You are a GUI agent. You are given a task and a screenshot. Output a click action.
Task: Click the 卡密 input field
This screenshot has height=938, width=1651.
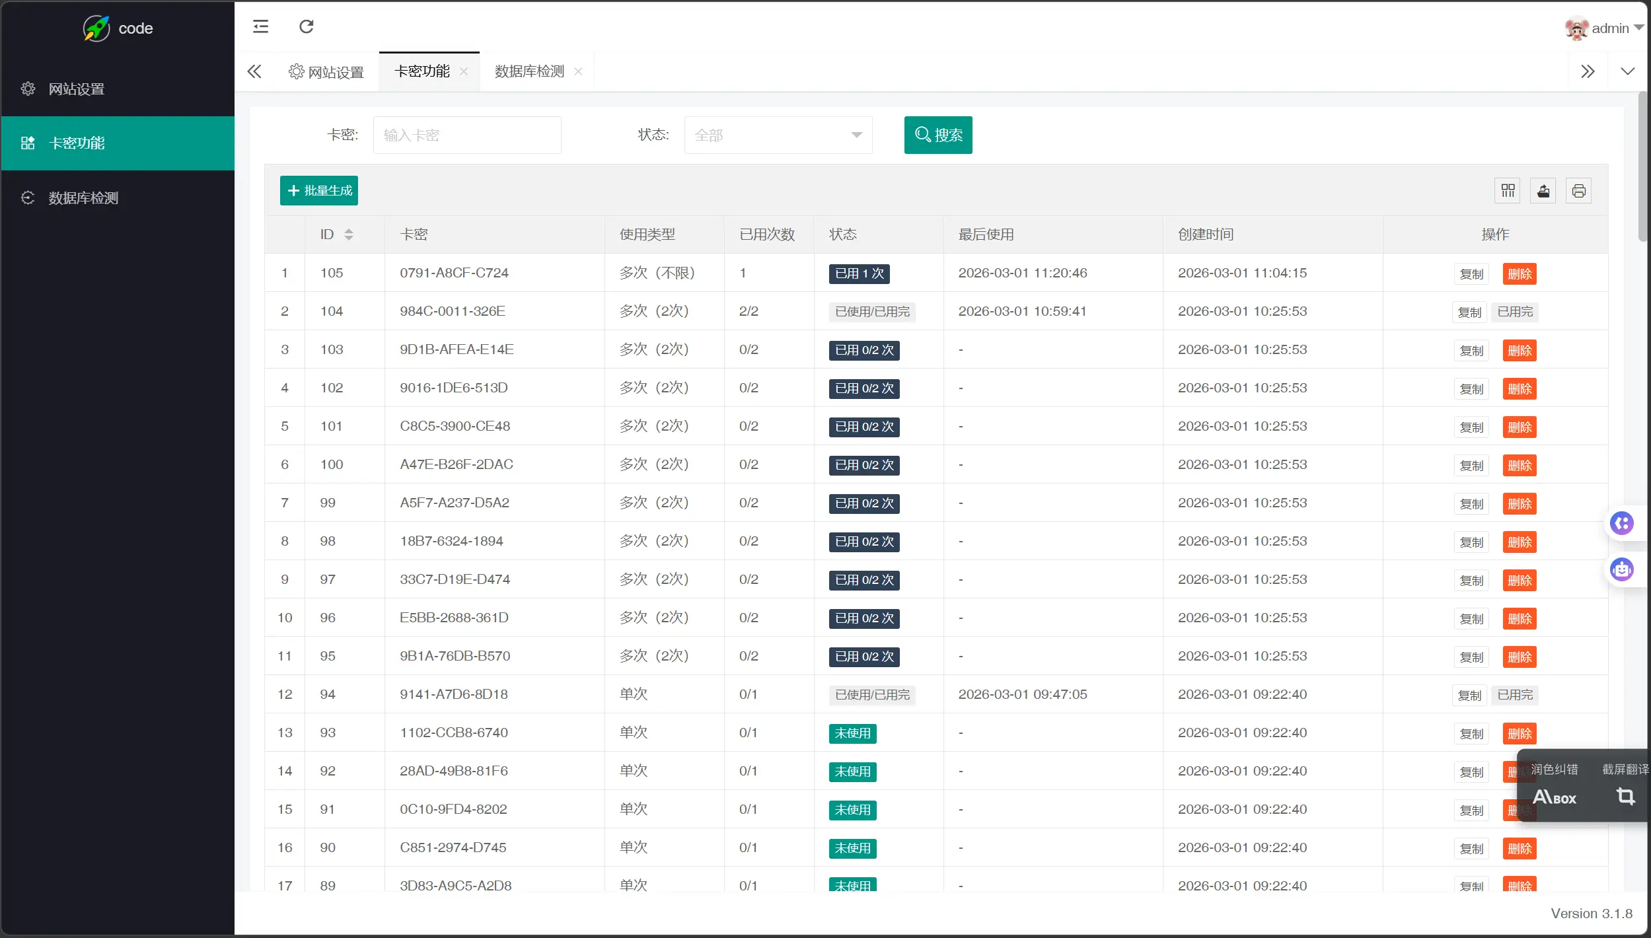click(x=467, y=135)
